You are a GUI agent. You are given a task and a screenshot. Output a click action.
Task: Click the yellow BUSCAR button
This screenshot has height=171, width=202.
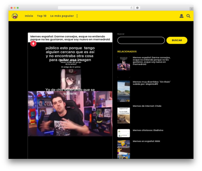pyautogui.click(x=177, y=40)
